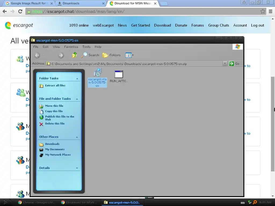The image size is (275, 206).
Task: Click Publish this file to the Web
Action: point(60,118)
